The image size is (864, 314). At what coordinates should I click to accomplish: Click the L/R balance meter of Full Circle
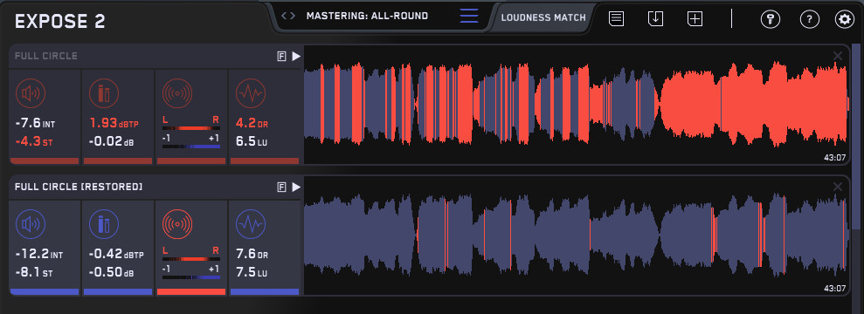coord(191,127)
